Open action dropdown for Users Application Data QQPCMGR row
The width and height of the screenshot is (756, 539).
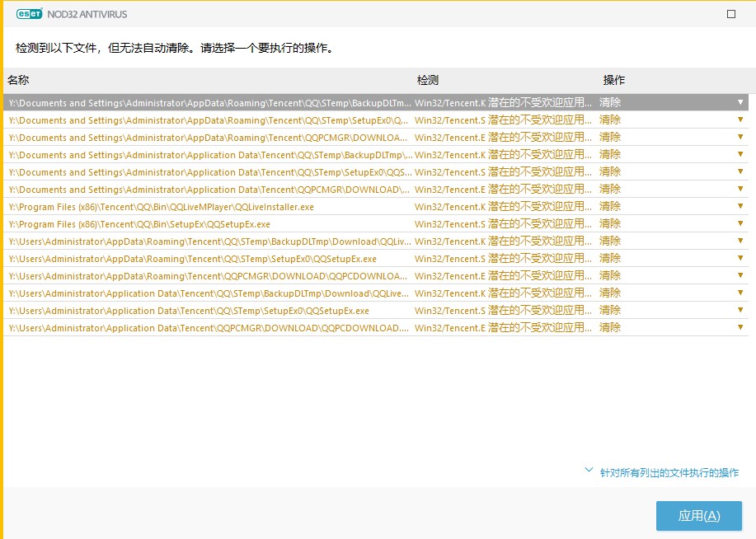click(x=740, y=328)
